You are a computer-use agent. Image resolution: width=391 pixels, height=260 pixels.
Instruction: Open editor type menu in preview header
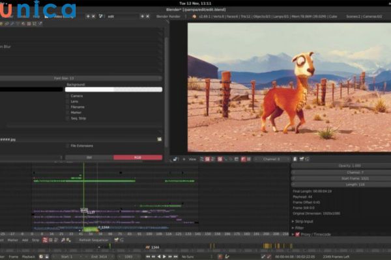pyautogui.click(x=175, y=159)
